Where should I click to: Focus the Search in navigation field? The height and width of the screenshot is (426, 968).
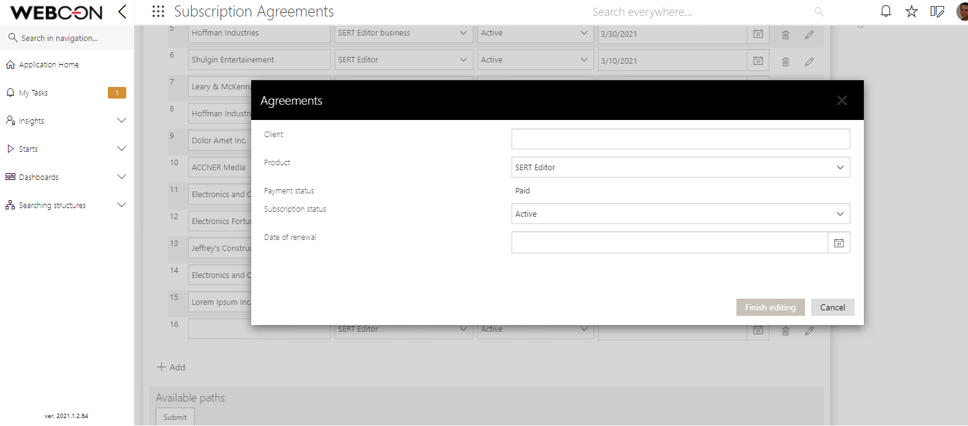pyautogui.click(x=59, y=38)
